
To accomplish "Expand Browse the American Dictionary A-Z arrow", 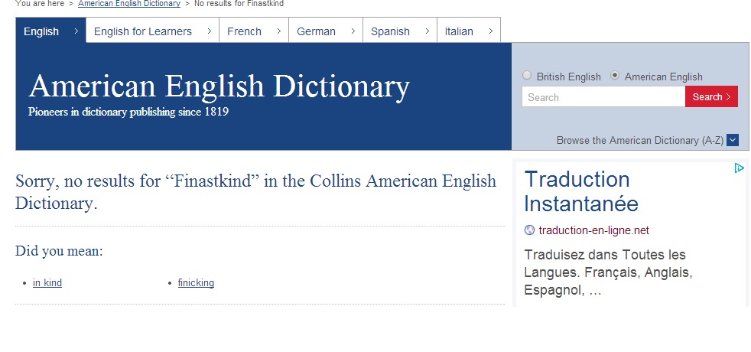I will (x=733, y=140).
